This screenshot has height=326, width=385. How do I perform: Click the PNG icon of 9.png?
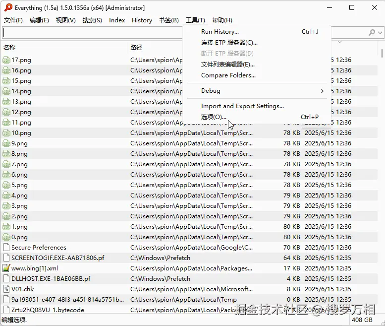6,143
